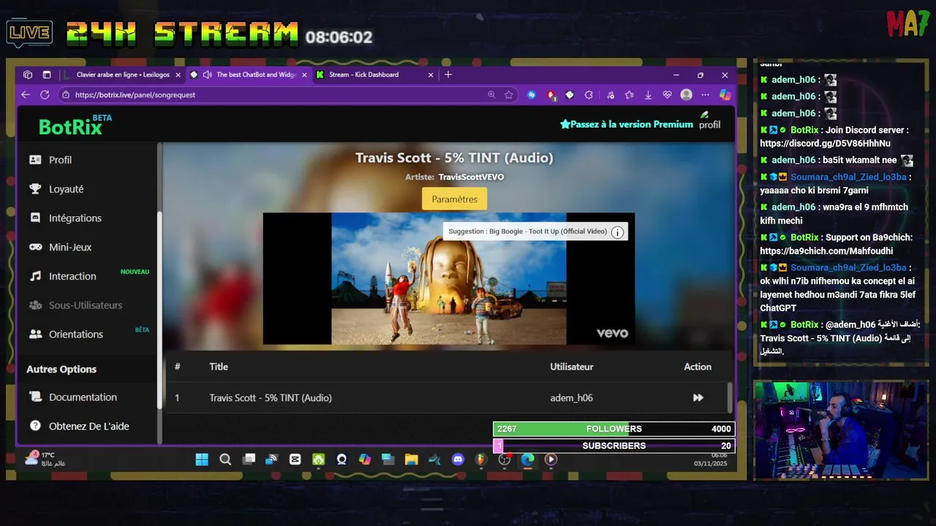Viewport: 936px width, 526px height.
Task: Click the sidebar scrollbar
Action: (x=159, y=310)
